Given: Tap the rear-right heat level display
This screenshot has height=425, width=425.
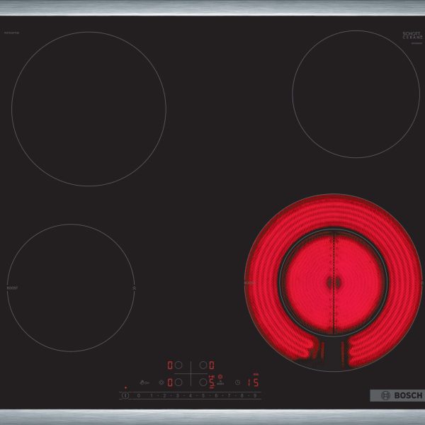Looking at the screenshot, I should click(212, 365).
